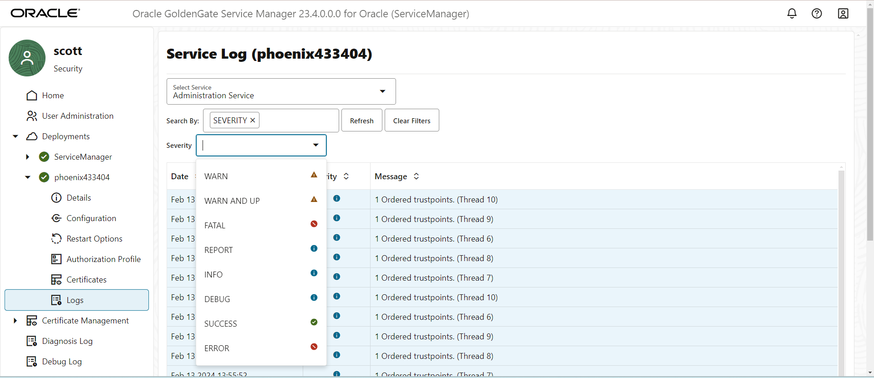Viewport: 874px width, 378px height.
Task: Open the Authorization Profile page
Action: pos(103,259)
